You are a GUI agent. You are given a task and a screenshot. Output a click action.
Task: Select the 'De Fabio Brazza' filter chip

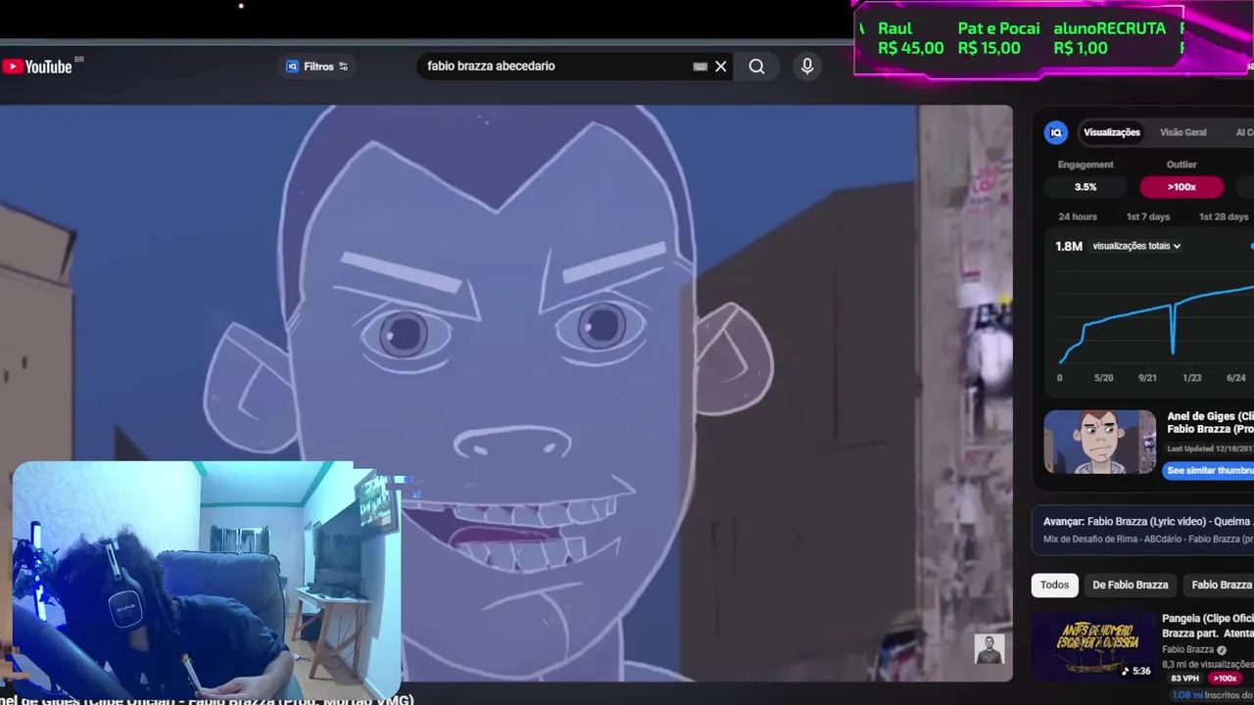click(1130, 585)
